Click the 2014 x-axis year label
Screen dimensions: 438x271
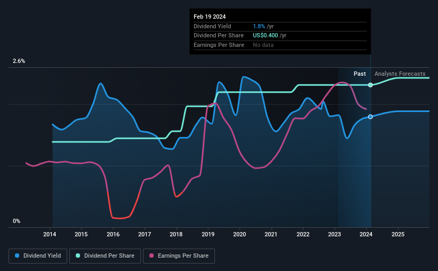coord(50,234)
